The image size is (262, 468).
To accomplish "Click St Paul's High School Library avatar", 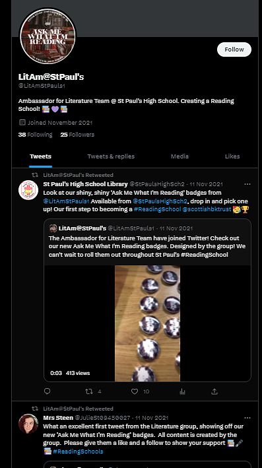I will (x=28, y=190).
